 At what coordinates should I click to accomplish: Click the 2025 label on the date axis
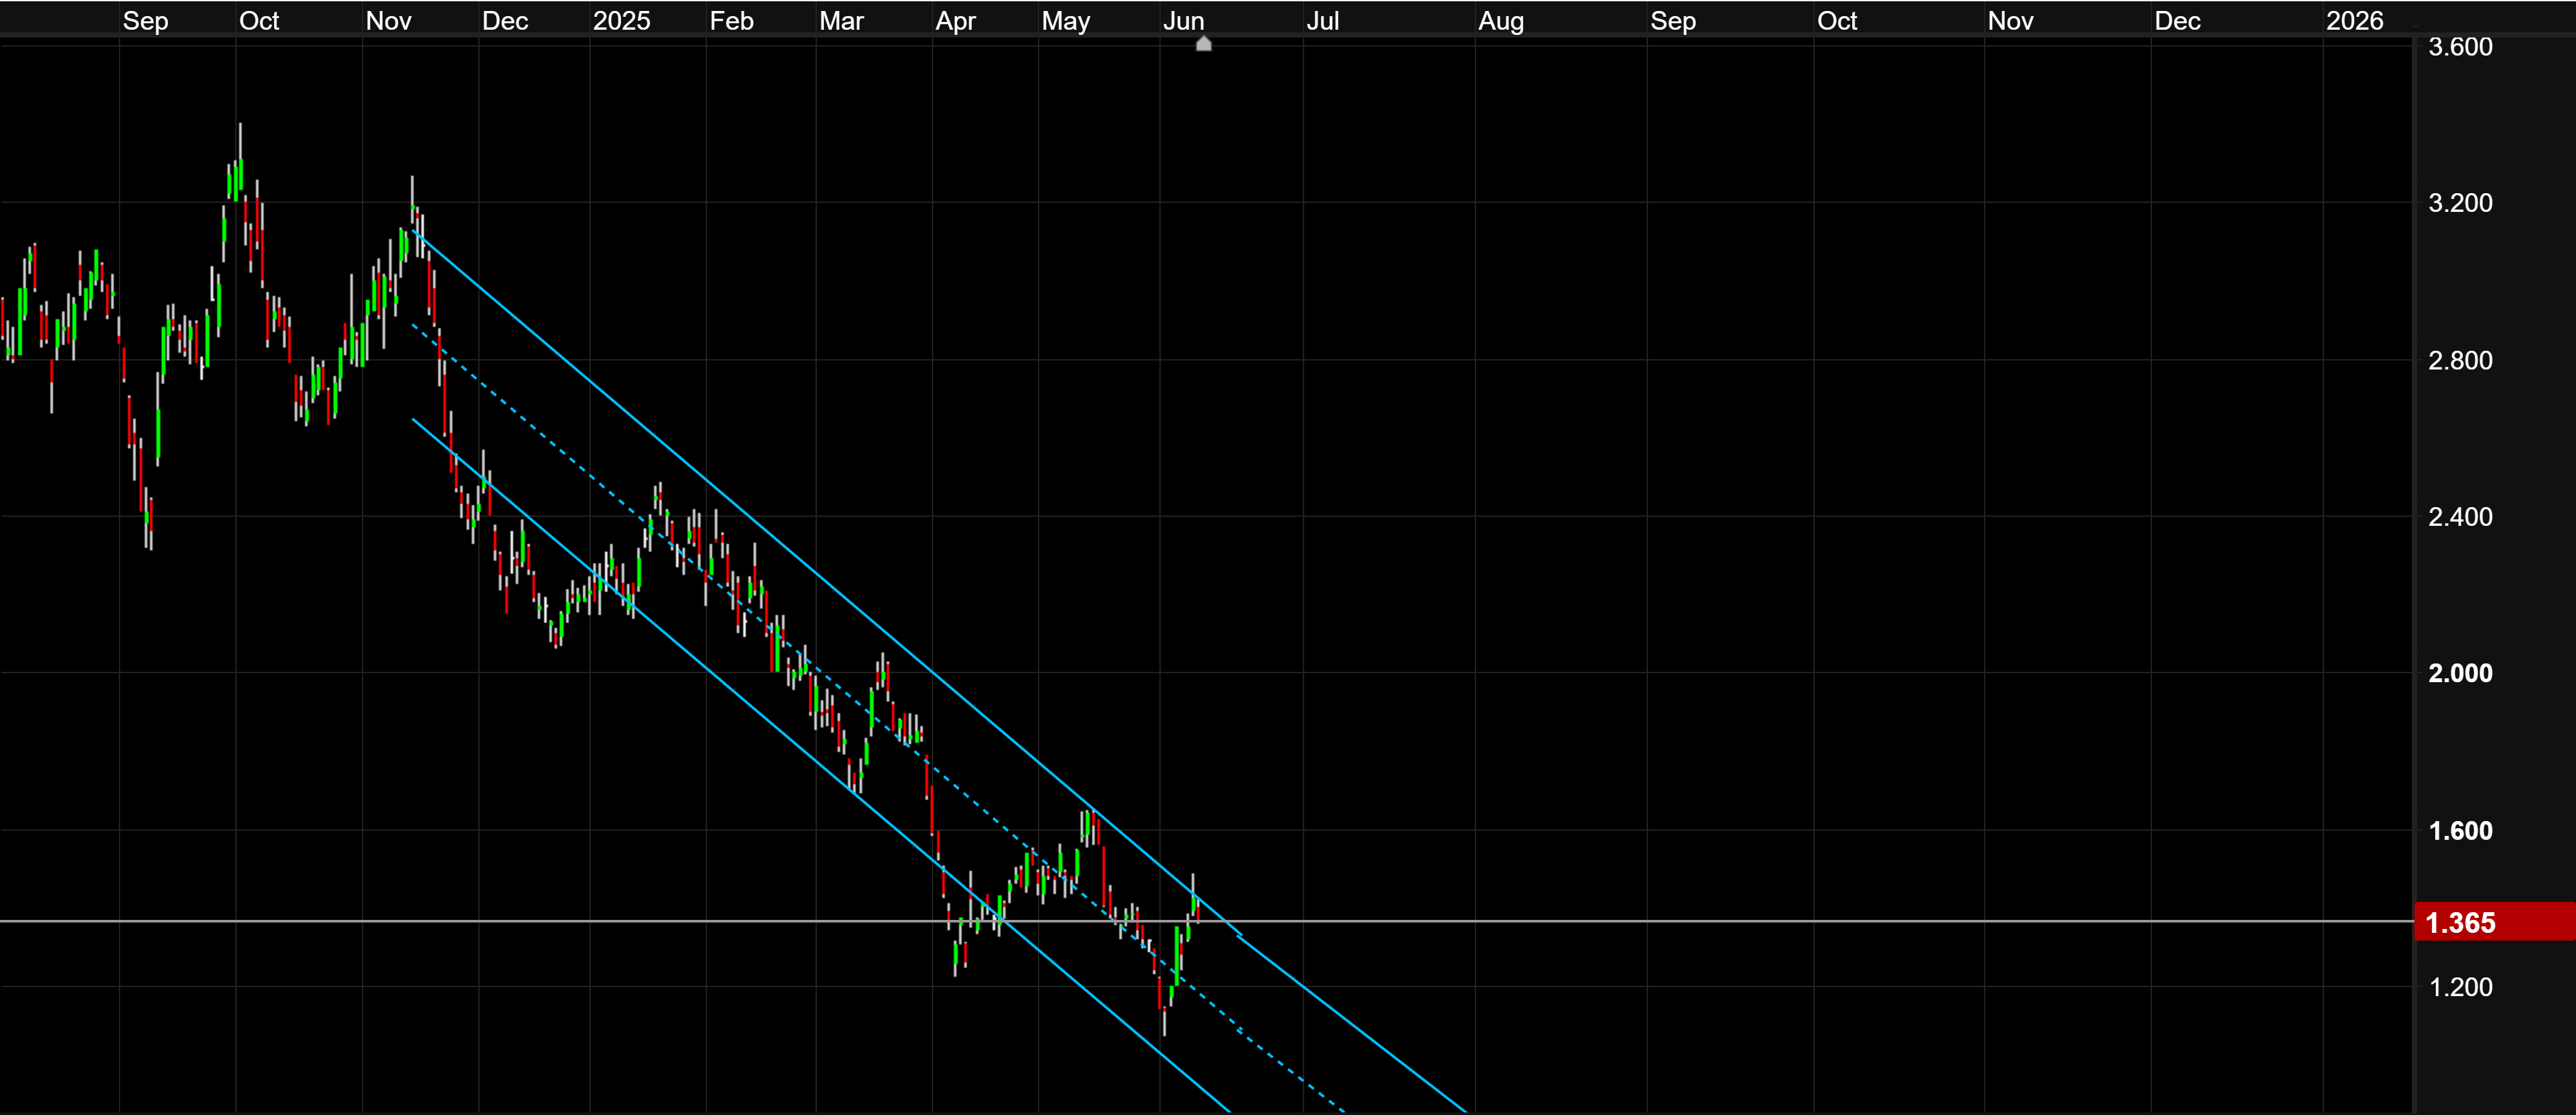[621, 21]
